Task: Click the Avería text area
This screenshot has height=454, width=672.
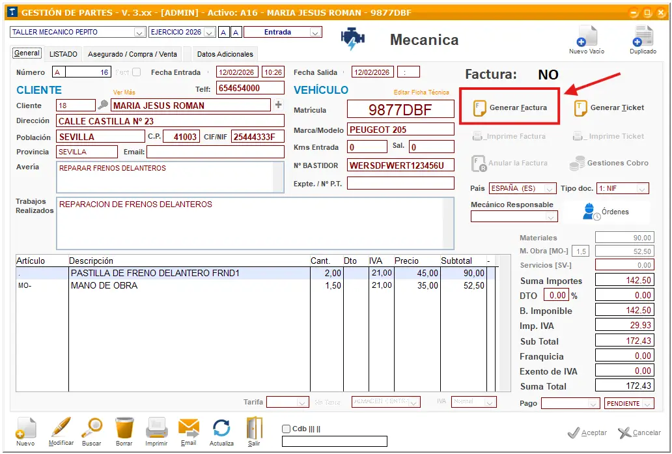Action: point(170,177)
